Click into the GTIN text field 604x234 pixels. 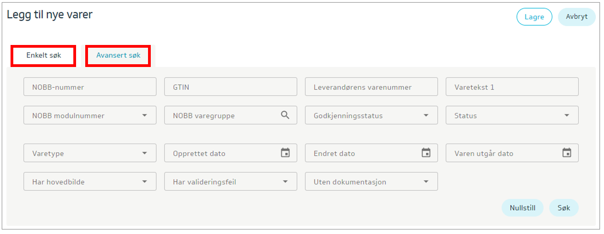(x=231, y=87)
